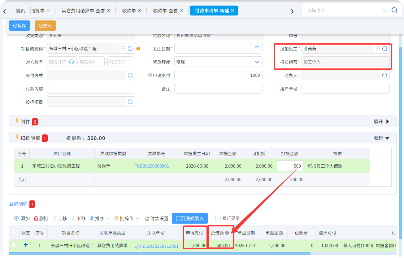Click the help icon beside 申请支付
The width and height of the screenshot is (404, 258).
(150, 76)
